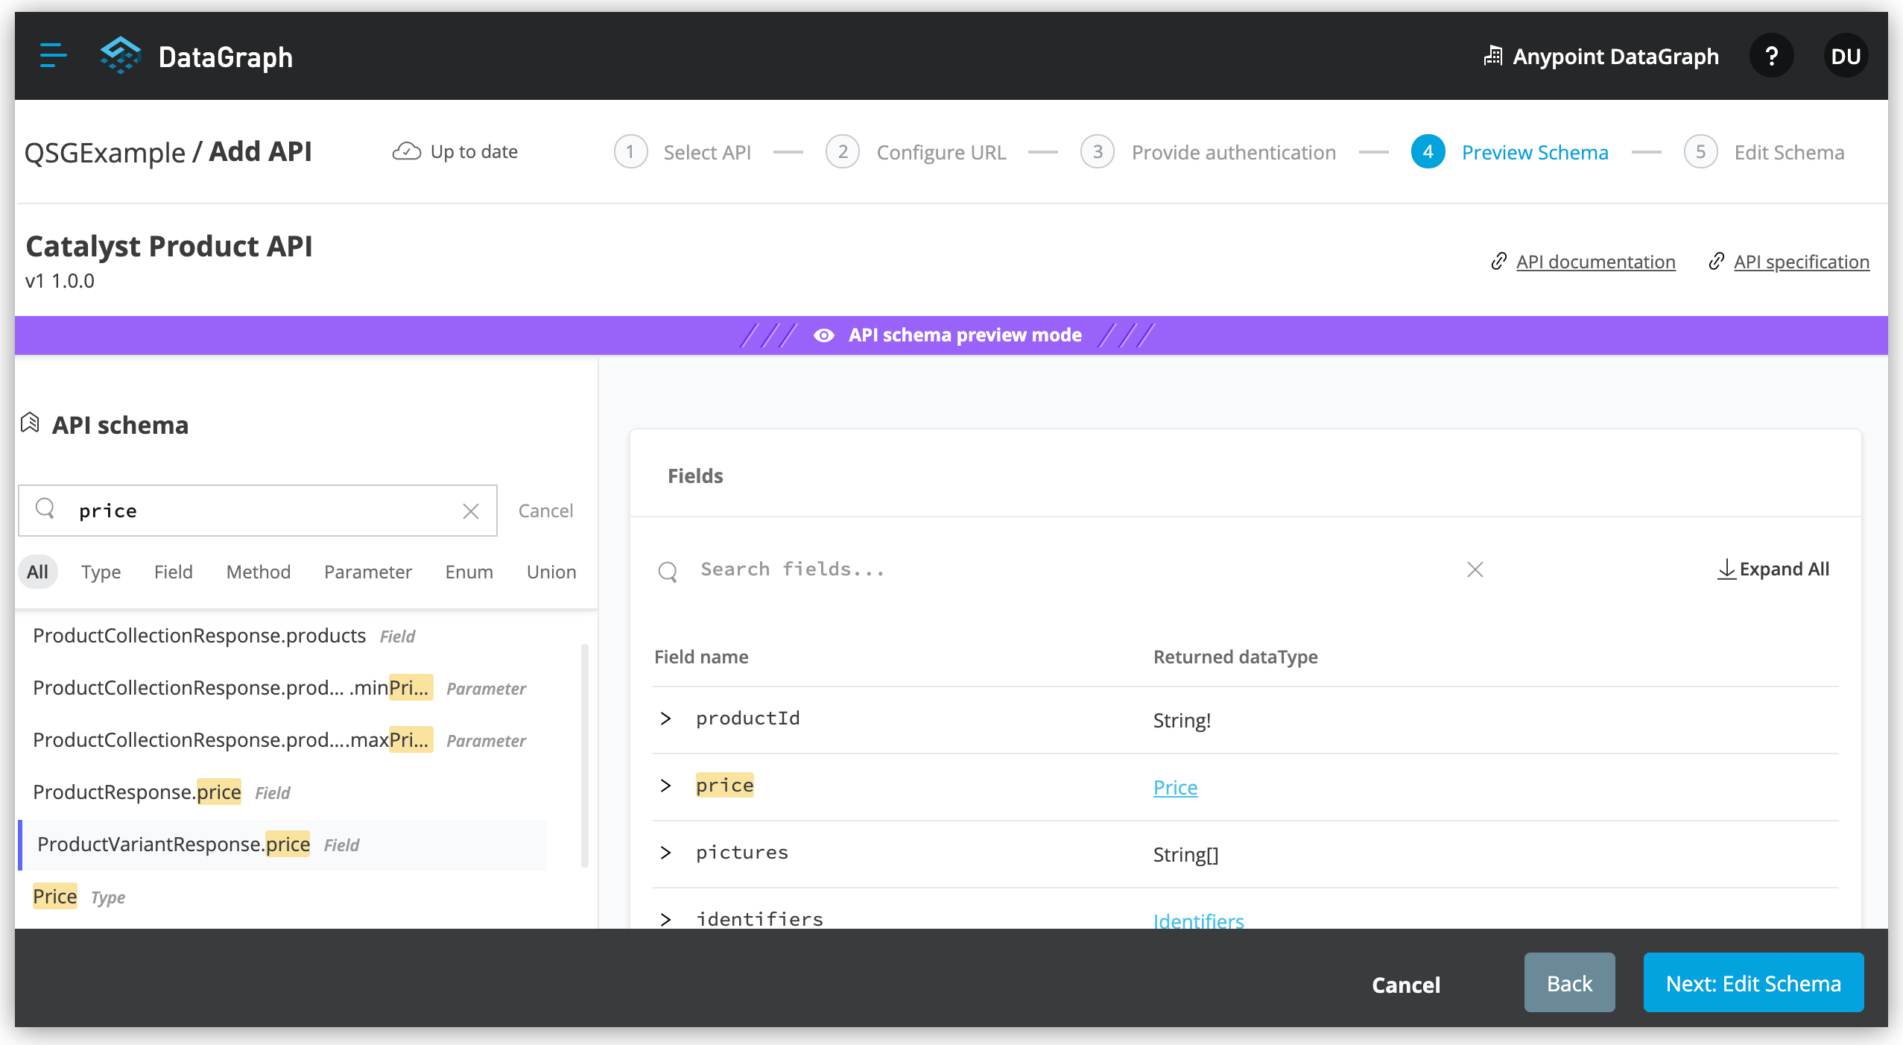Select the Field filter pill
Screen dimensions: 1903x1045
coord(173,572)
